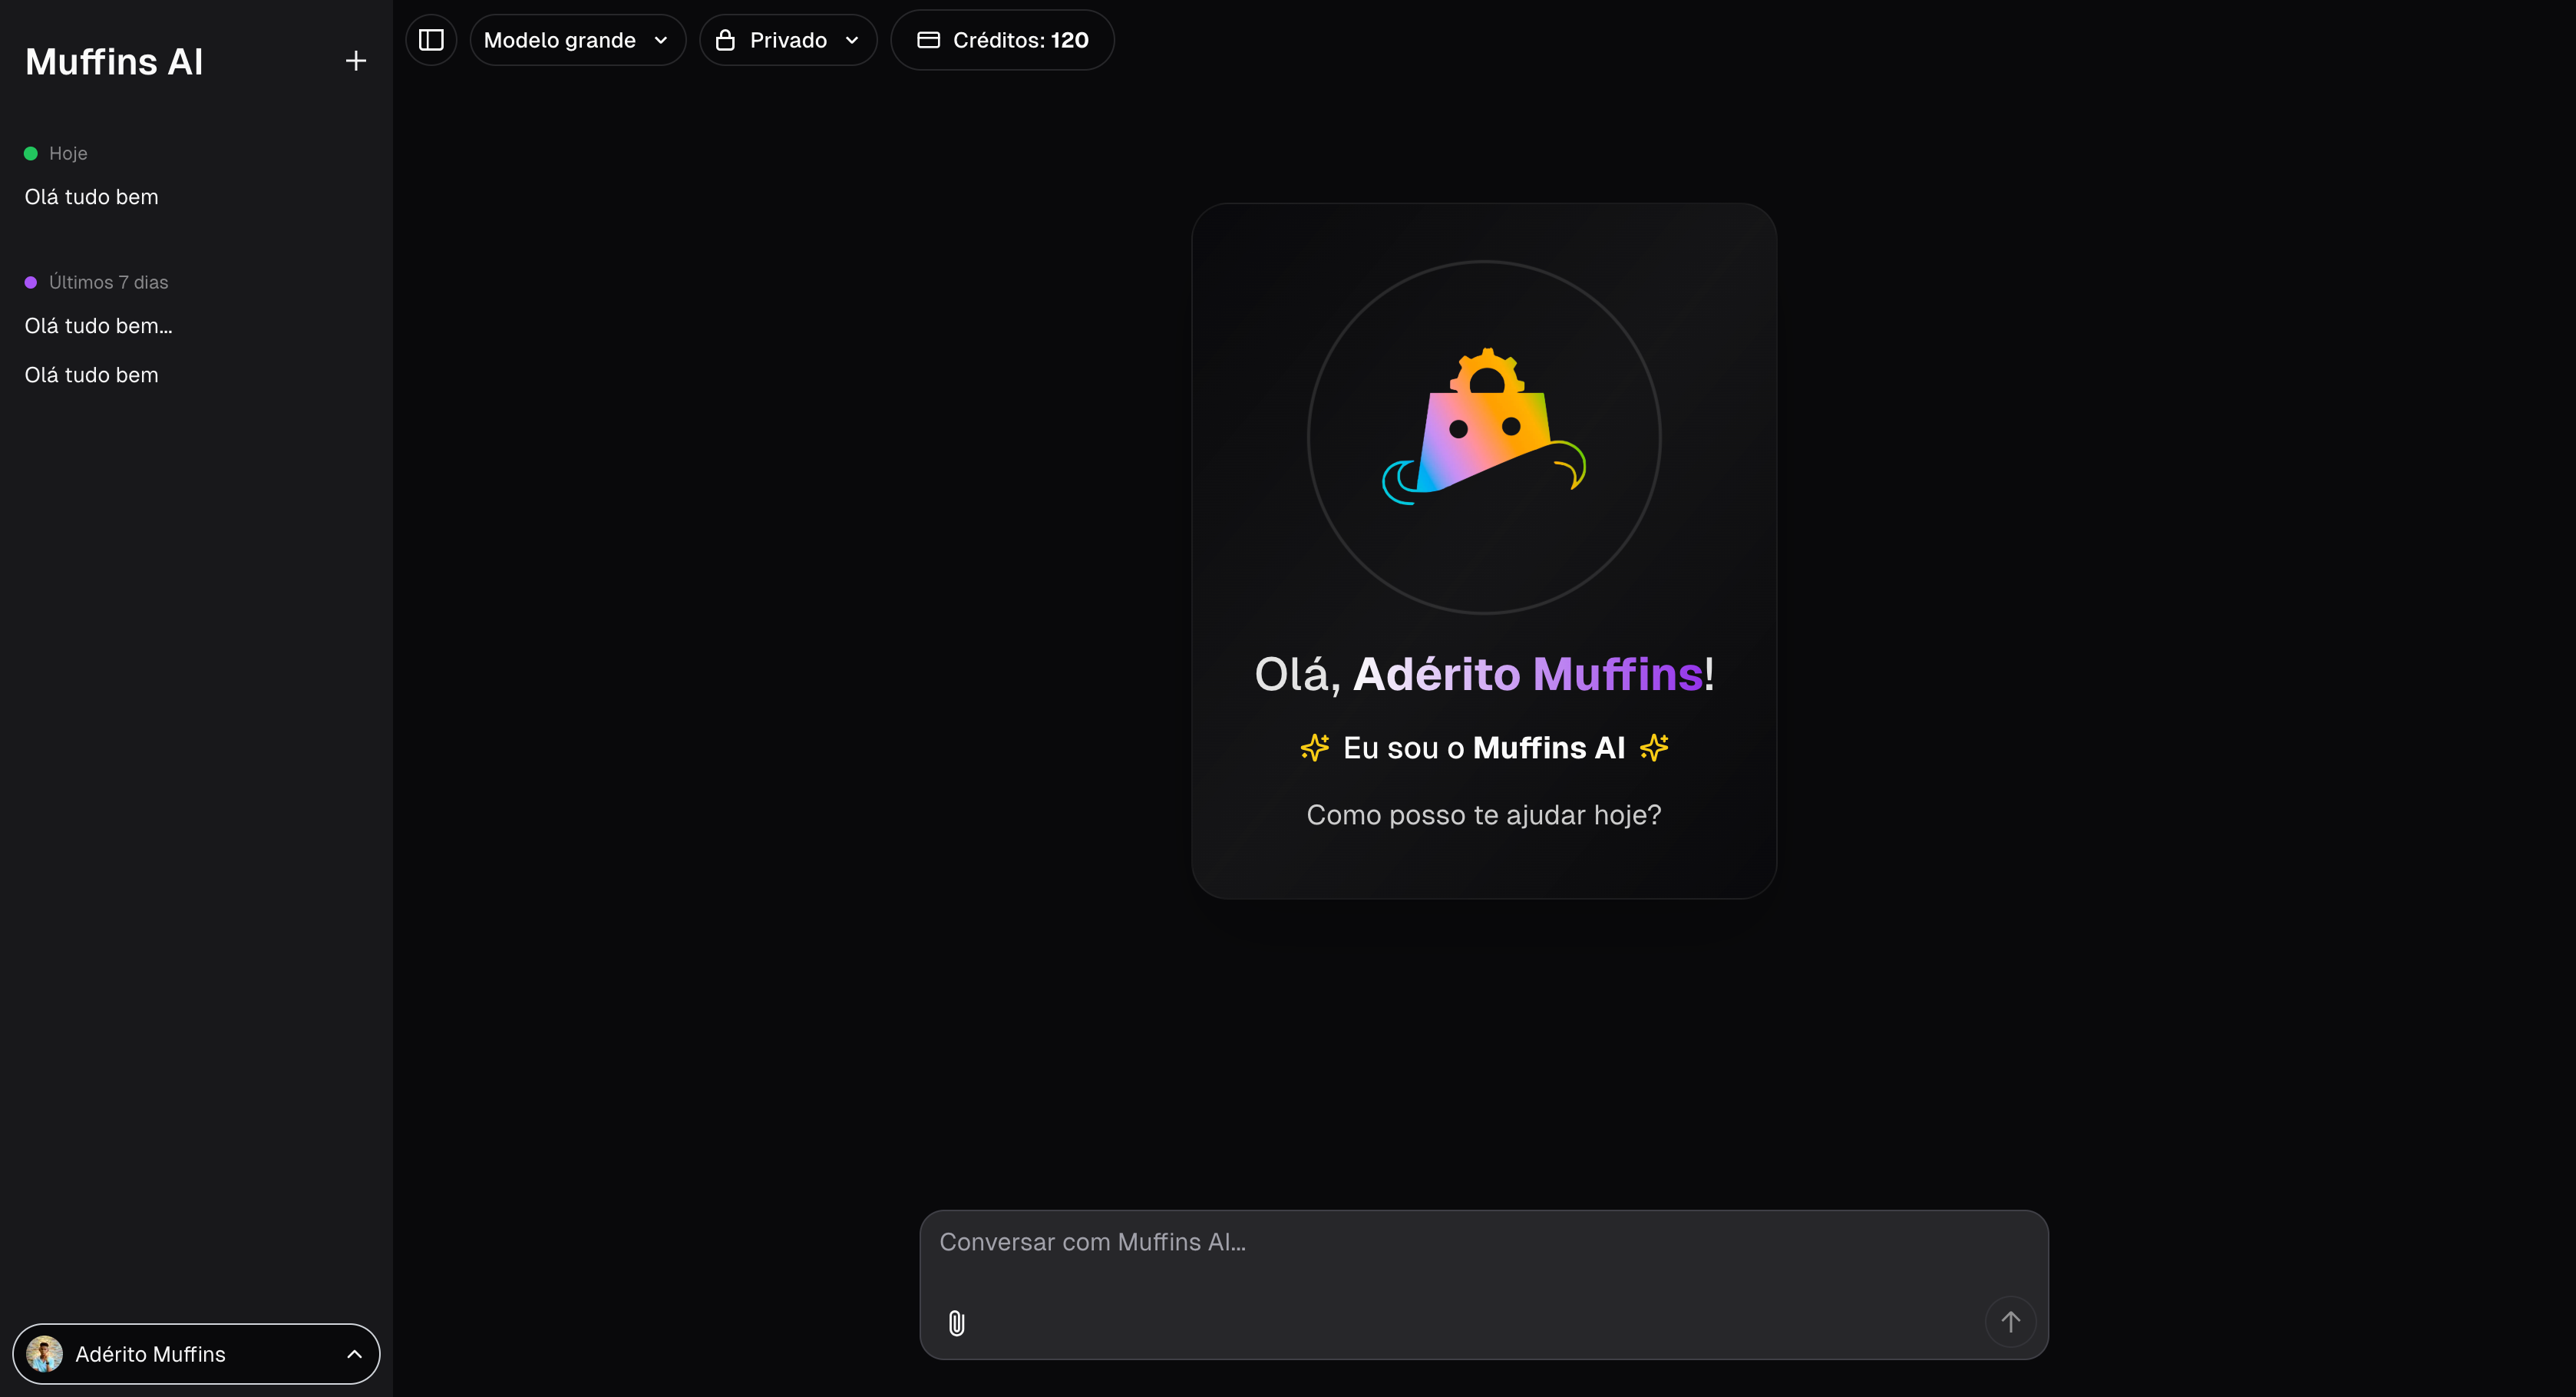Toggle the sidebar panel icon
This screenshot has width=2576, height=1397.
point(430,40)
